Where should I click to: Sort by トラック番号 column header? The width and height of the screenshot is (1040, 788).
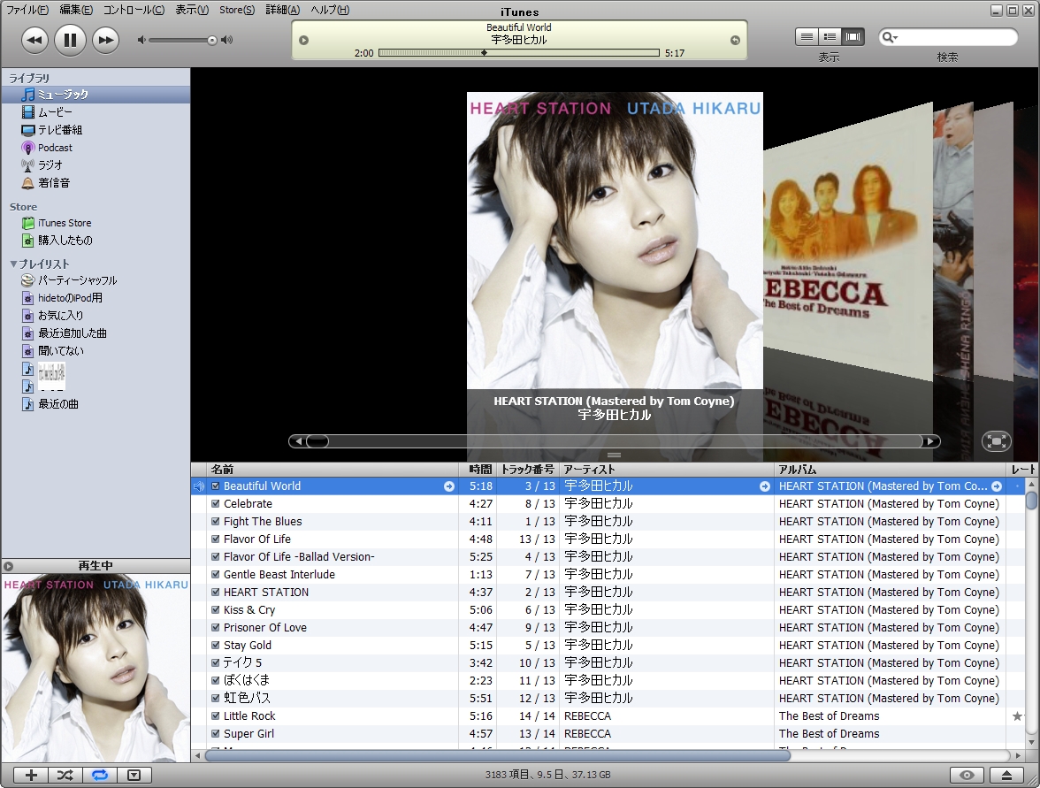tap(528, 469)
